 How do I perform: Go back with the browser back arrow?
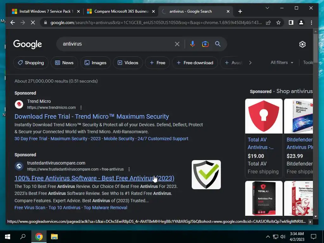click(13, 22)
